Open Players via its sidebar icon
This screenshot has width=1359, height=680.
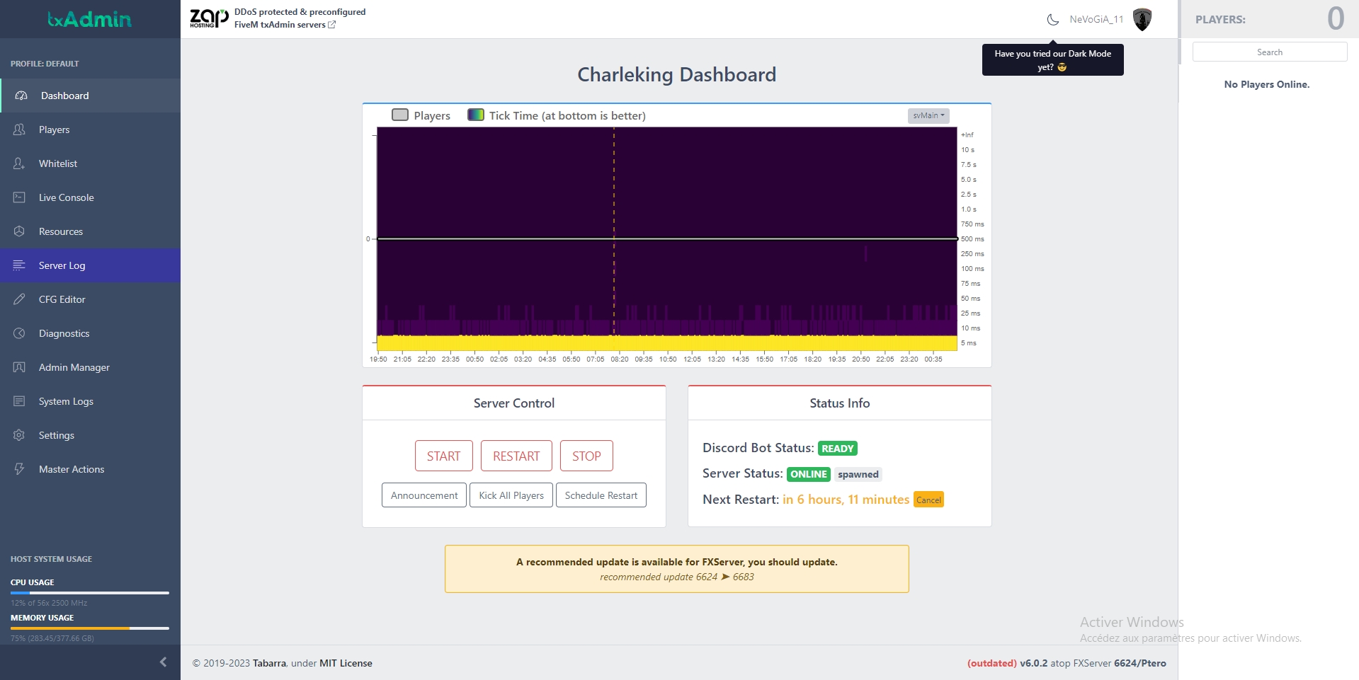point(19,129)
